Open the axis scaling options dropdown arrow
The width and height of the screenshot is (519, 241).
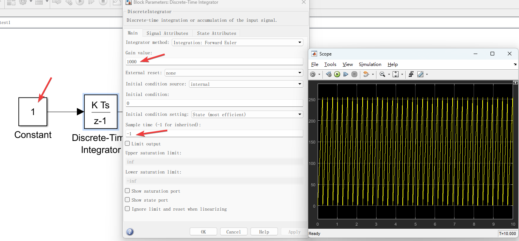402,75
